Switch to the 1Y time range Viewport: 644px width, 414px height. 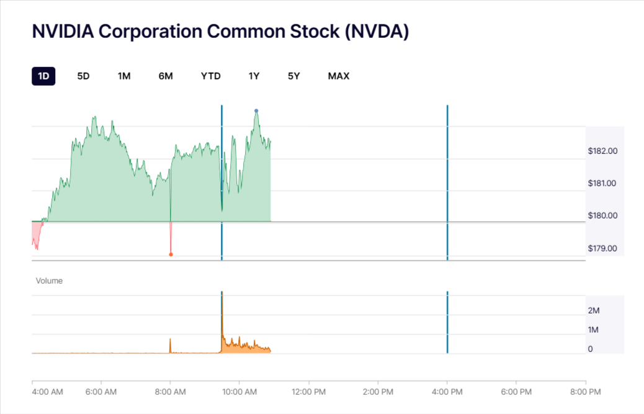pos(254,76)
